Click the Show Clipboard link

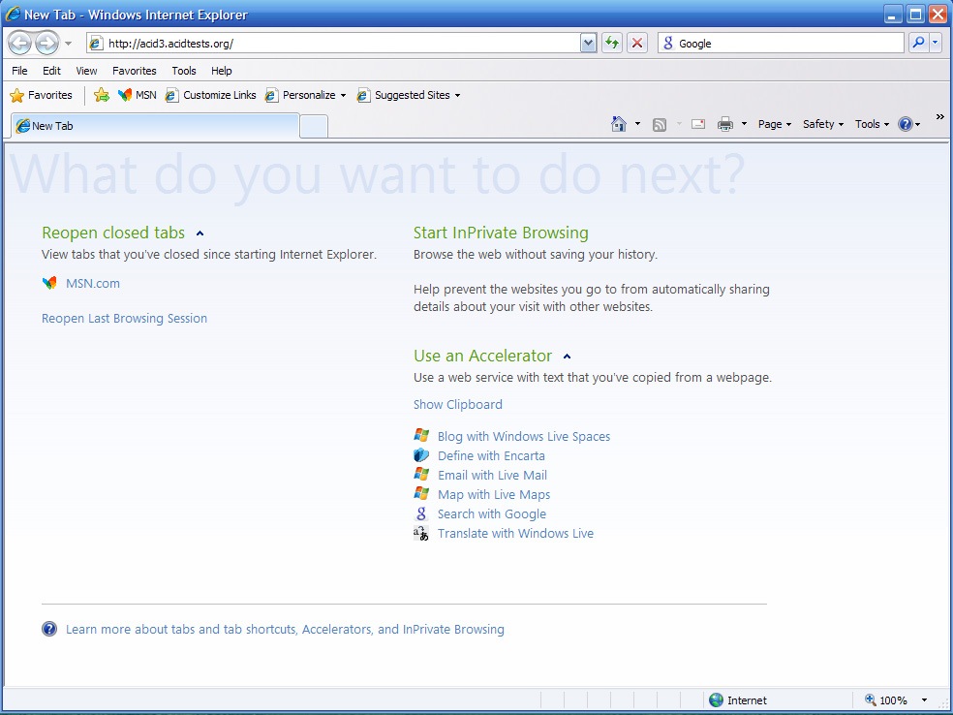458,405
